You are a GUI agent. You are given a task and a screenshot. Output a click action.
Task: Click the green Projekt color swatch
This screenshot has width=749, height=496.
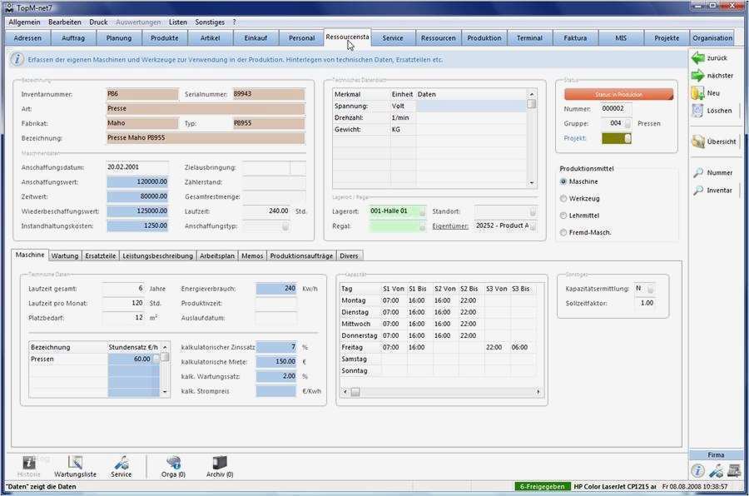click(x=613, y=138)
